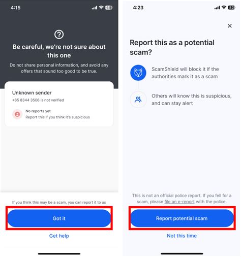This screenshot has height=257, width=241.
Task: Tap battery icon on right phone status bar
Action: click(231, 8)
